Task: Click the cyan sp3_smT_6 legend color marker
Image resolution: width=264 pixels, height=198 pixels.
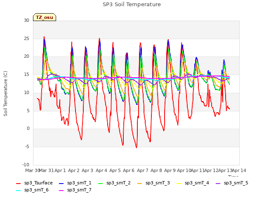Action: coord(18,191)
